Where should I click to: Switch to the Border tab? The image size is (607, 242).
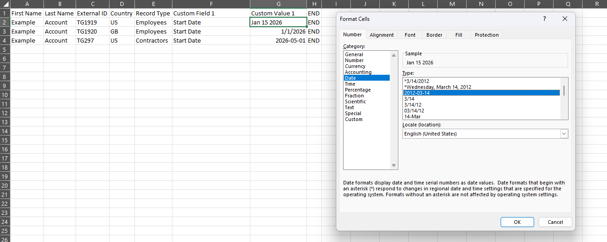(x=434, y=35)
